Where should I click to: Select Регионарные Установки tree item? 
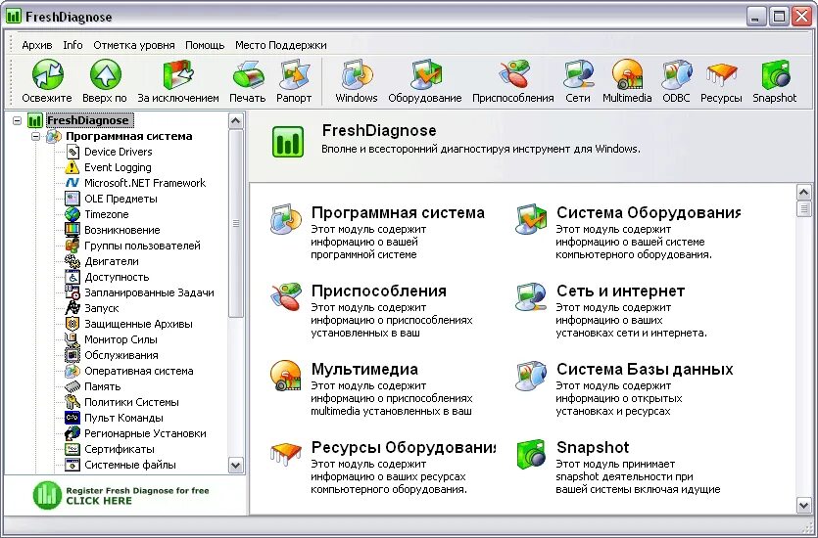tap(146, 433)
